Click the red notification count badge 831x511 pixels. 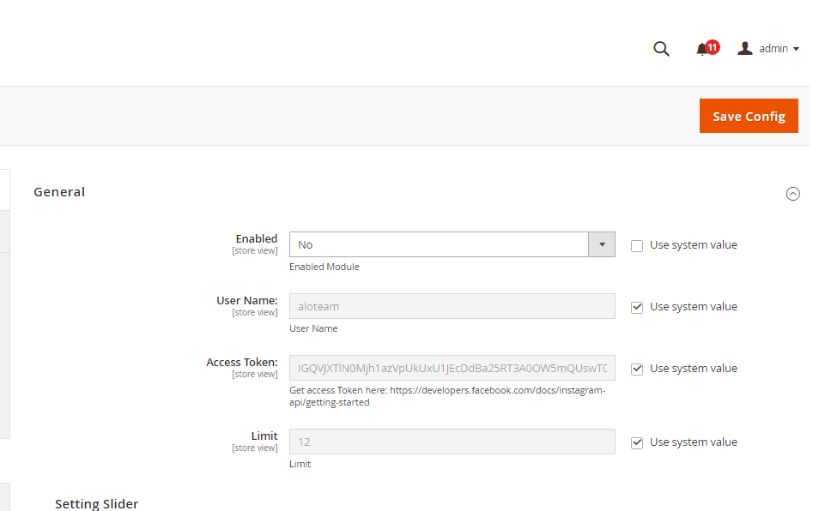713,46
